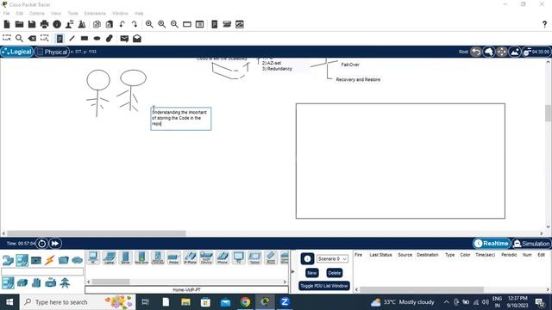Copy the selection with the toolbar icon
Screen dimensions: 552x310
point(97,24)
